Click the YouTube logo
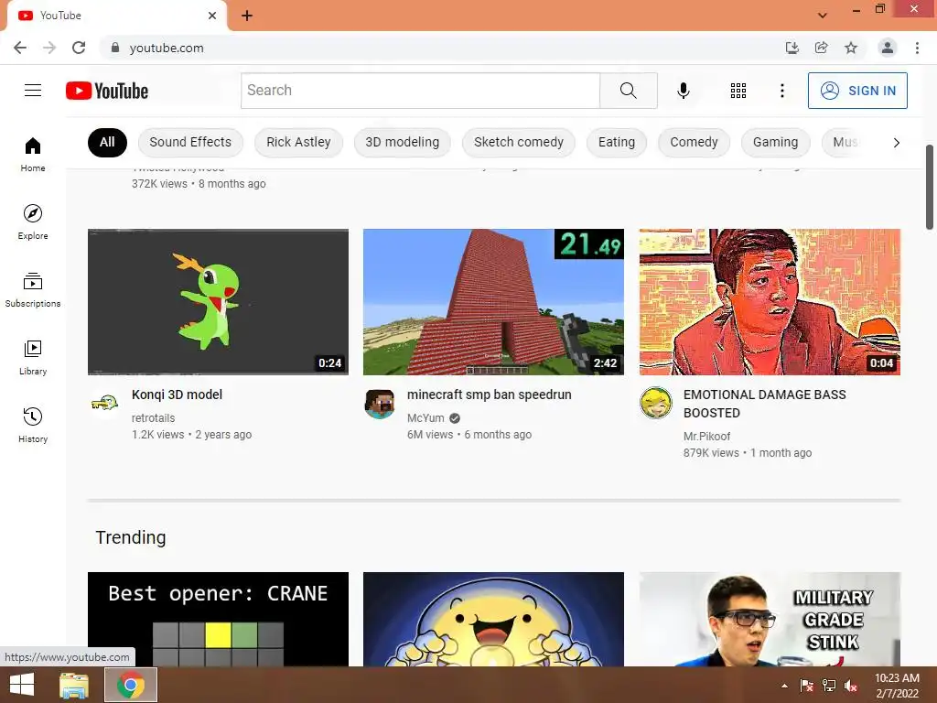Viewport: 937px width, 703px height. tap(107, 91)
